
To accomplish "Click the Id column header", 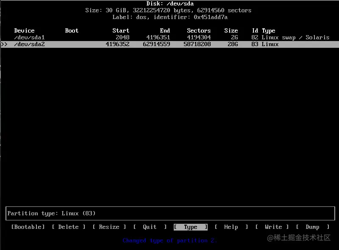I will (255, 30).
